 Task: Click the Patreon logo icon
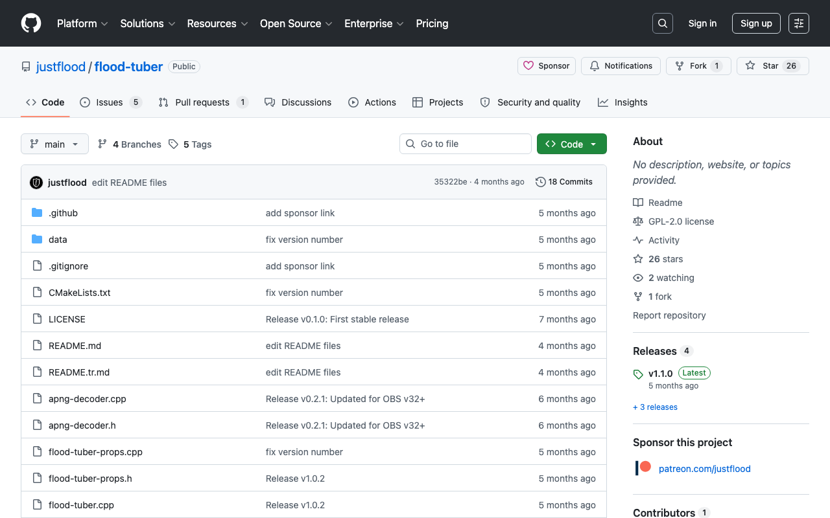tap(643, 468)
